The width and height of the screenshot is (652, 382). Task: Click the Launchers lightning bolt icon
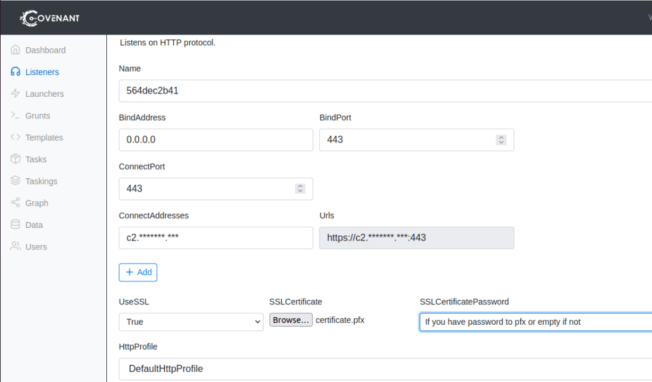click(x=16, y=94)
